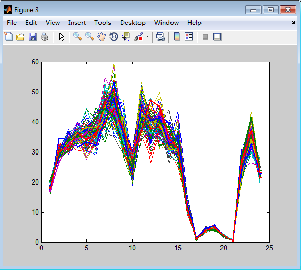The image size is (301, 270).
Task: Click the New Figure icon
Action: pos(8,36)
